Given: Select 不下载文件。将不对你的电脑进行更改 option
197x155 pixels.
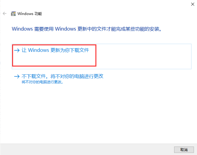Looking at the screenshot, I should [62, 76].
